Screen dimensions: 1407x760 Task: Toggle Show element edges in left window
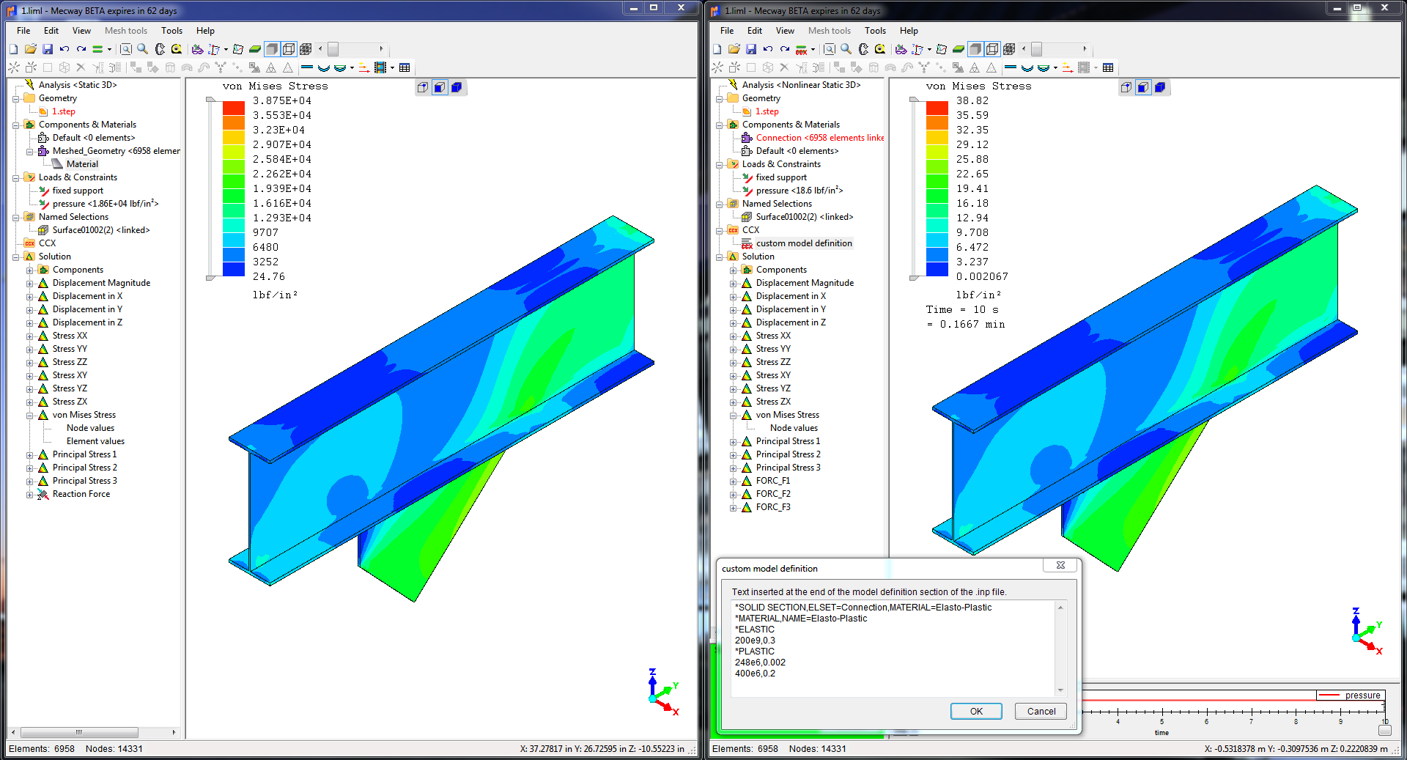[x=289, y=49]
